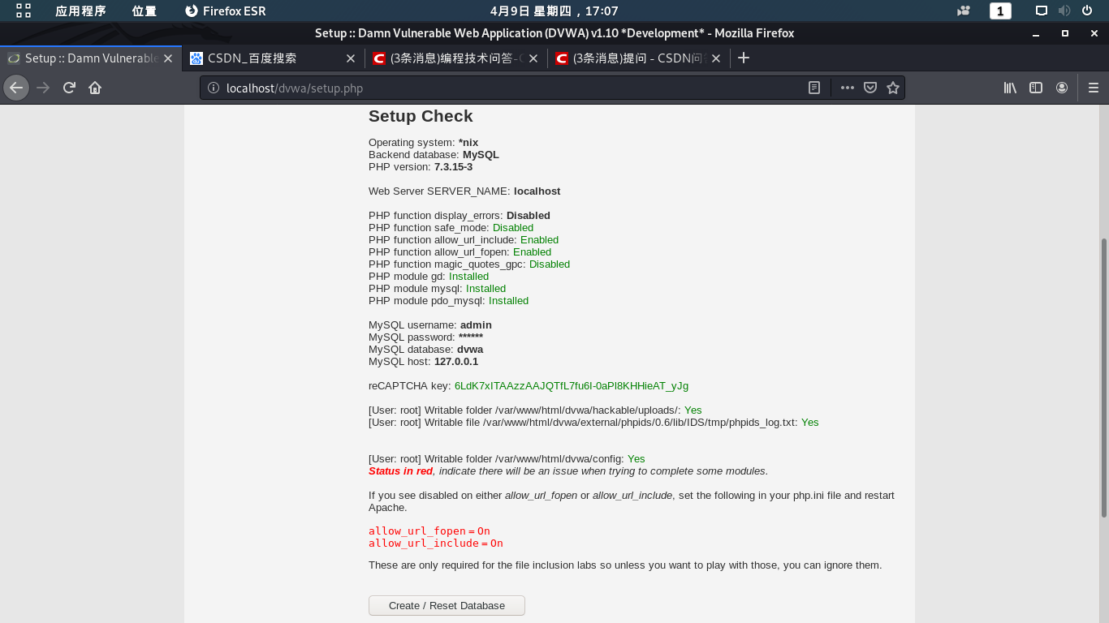The width and height of the screenshot is (1109, 623).
Task: Reload the current page
Action: point(70,88)
